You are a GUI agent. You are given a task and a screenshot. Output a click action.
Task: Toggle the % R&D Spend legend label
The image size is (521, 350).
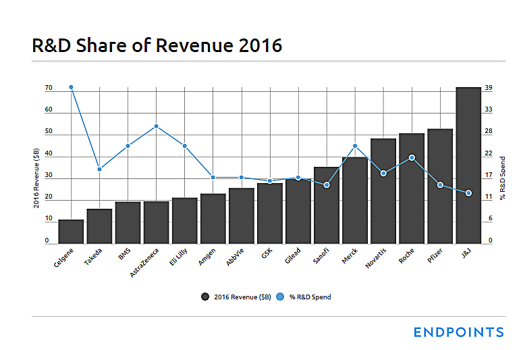click(x=310, y=297)
